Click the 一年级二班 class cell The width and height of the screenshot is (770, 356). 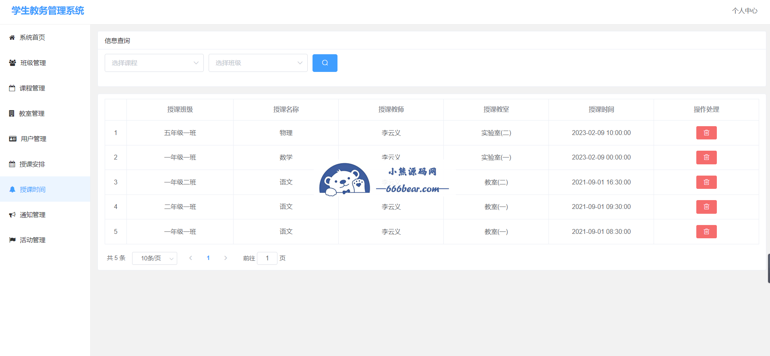[180, 182]
